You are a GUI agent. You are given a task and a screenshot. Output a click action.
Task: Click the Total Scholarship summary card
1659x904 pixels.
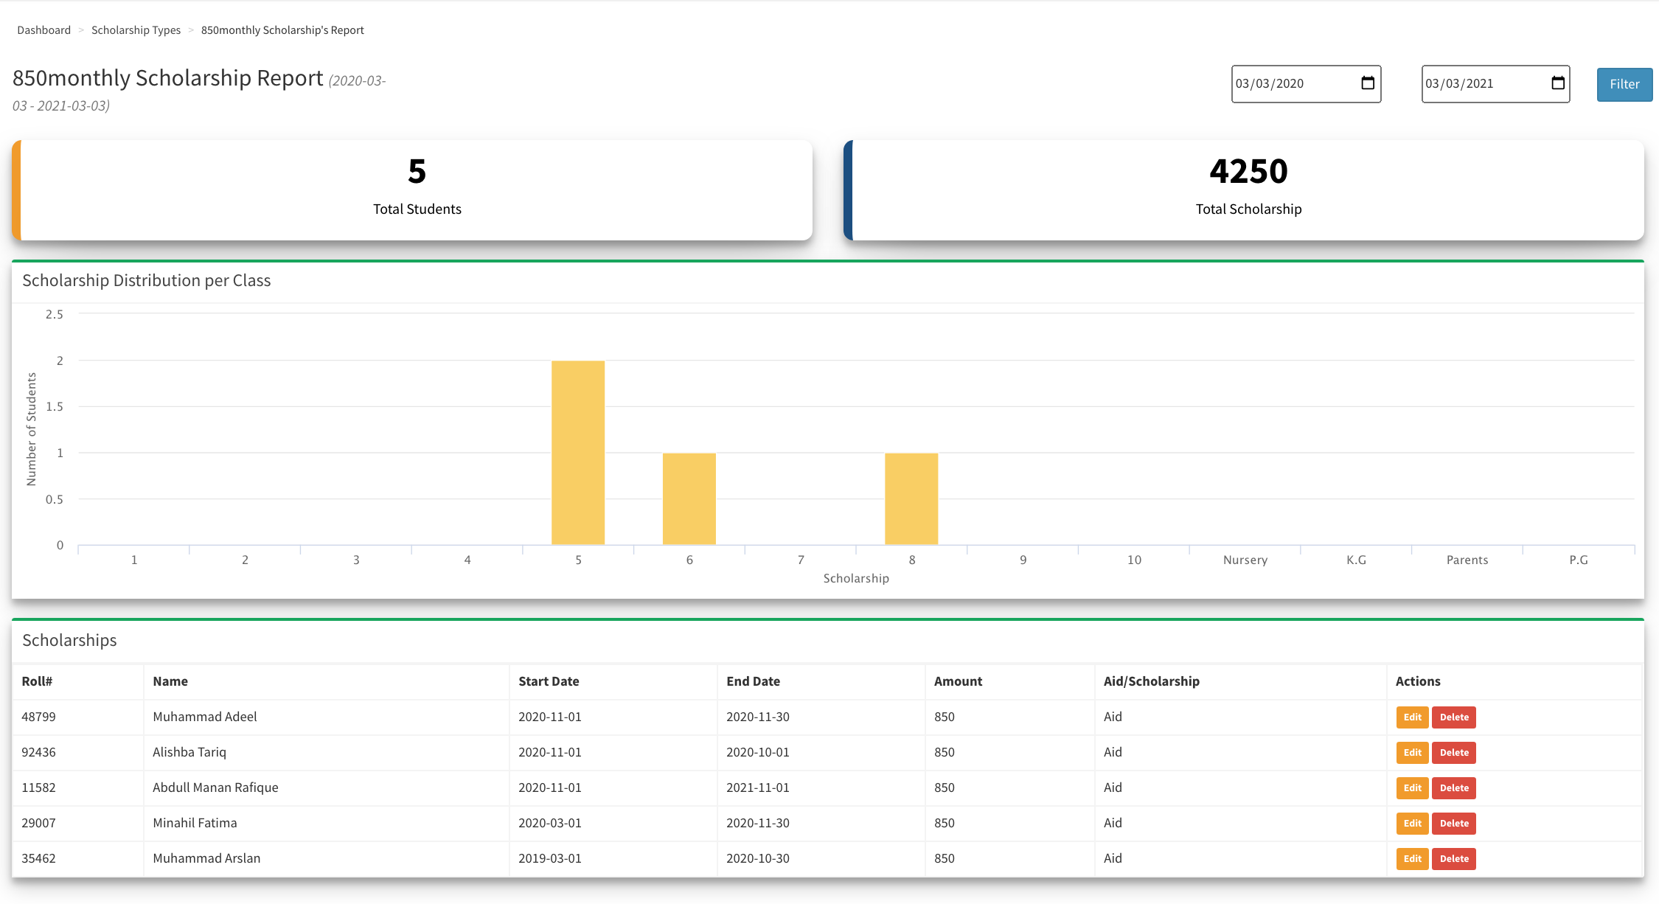(1248, 190)
